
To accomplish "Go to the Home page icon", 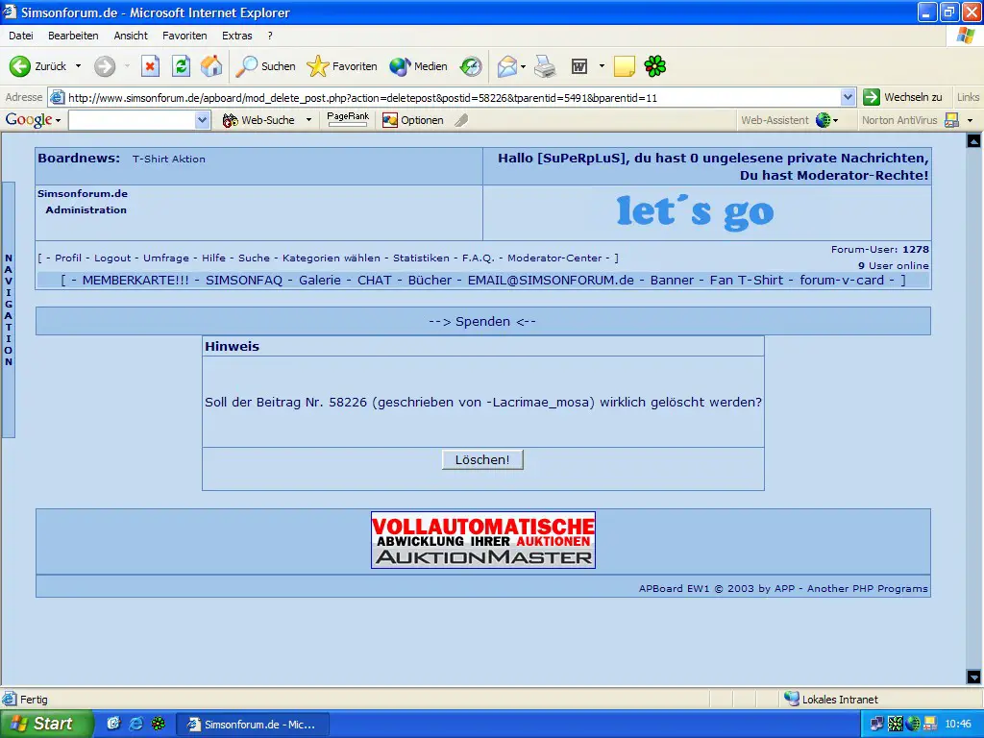I will [x=211, y=66].
